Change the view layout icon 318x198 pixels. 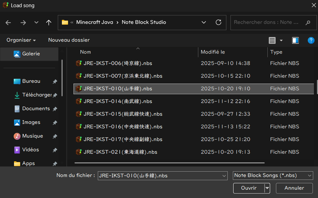point(272,40)
